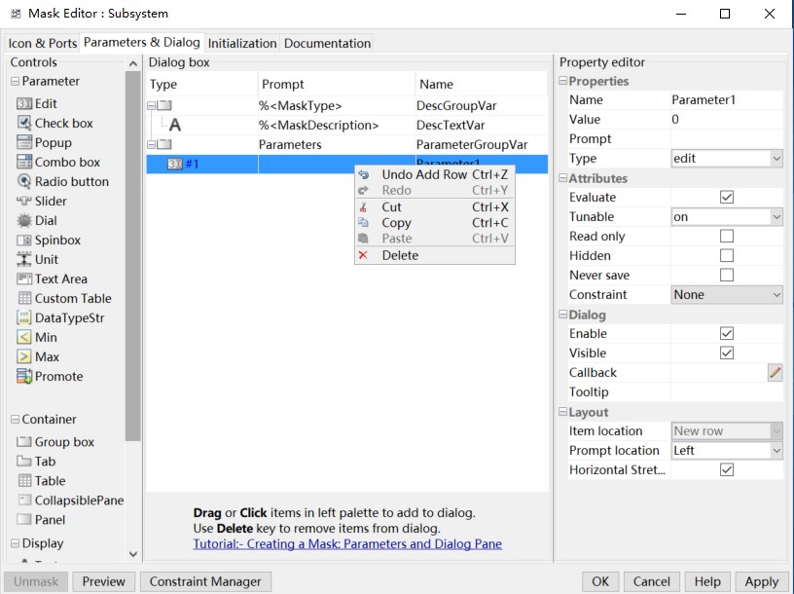Open the Callback editor pencil icon

(775, 373)
